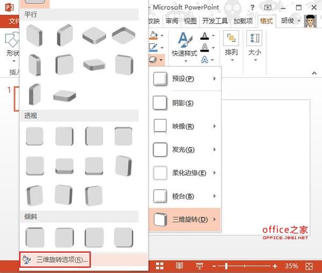The width and height of the screenshot is (322, 273).
Task: Click zoom in plus button
Action: coord(275,266)
